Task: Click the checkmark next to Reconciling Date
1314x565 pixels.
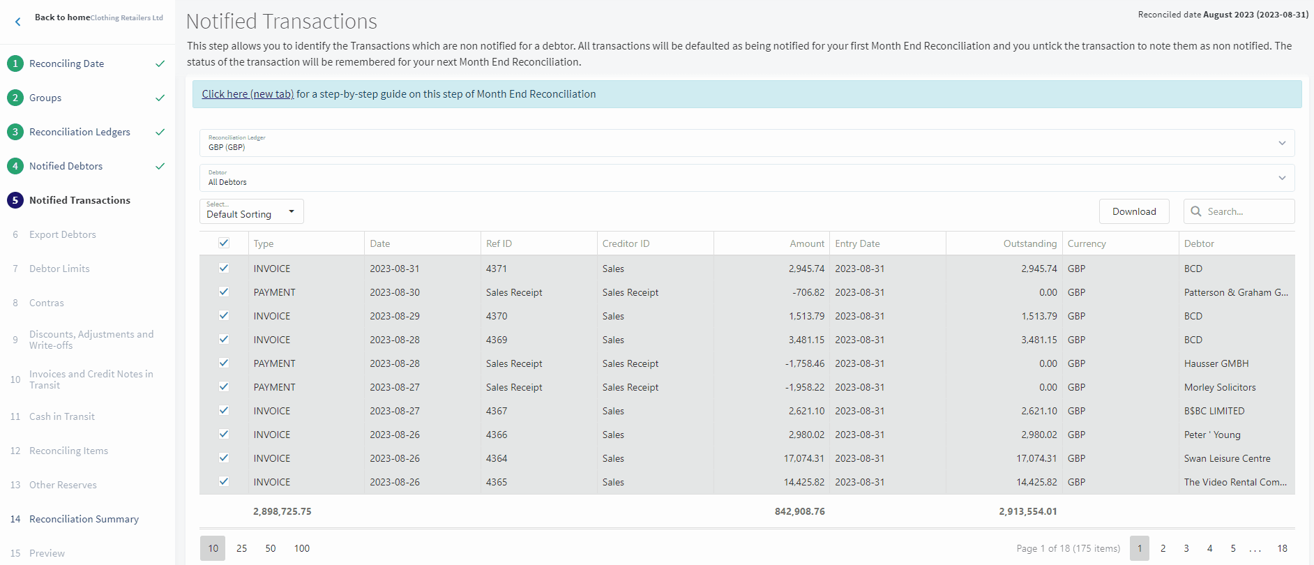Action: coord(160,63)
